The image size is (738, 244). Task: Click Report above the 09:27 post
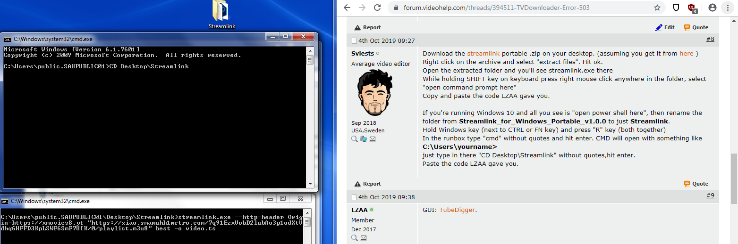pos(368,27)
